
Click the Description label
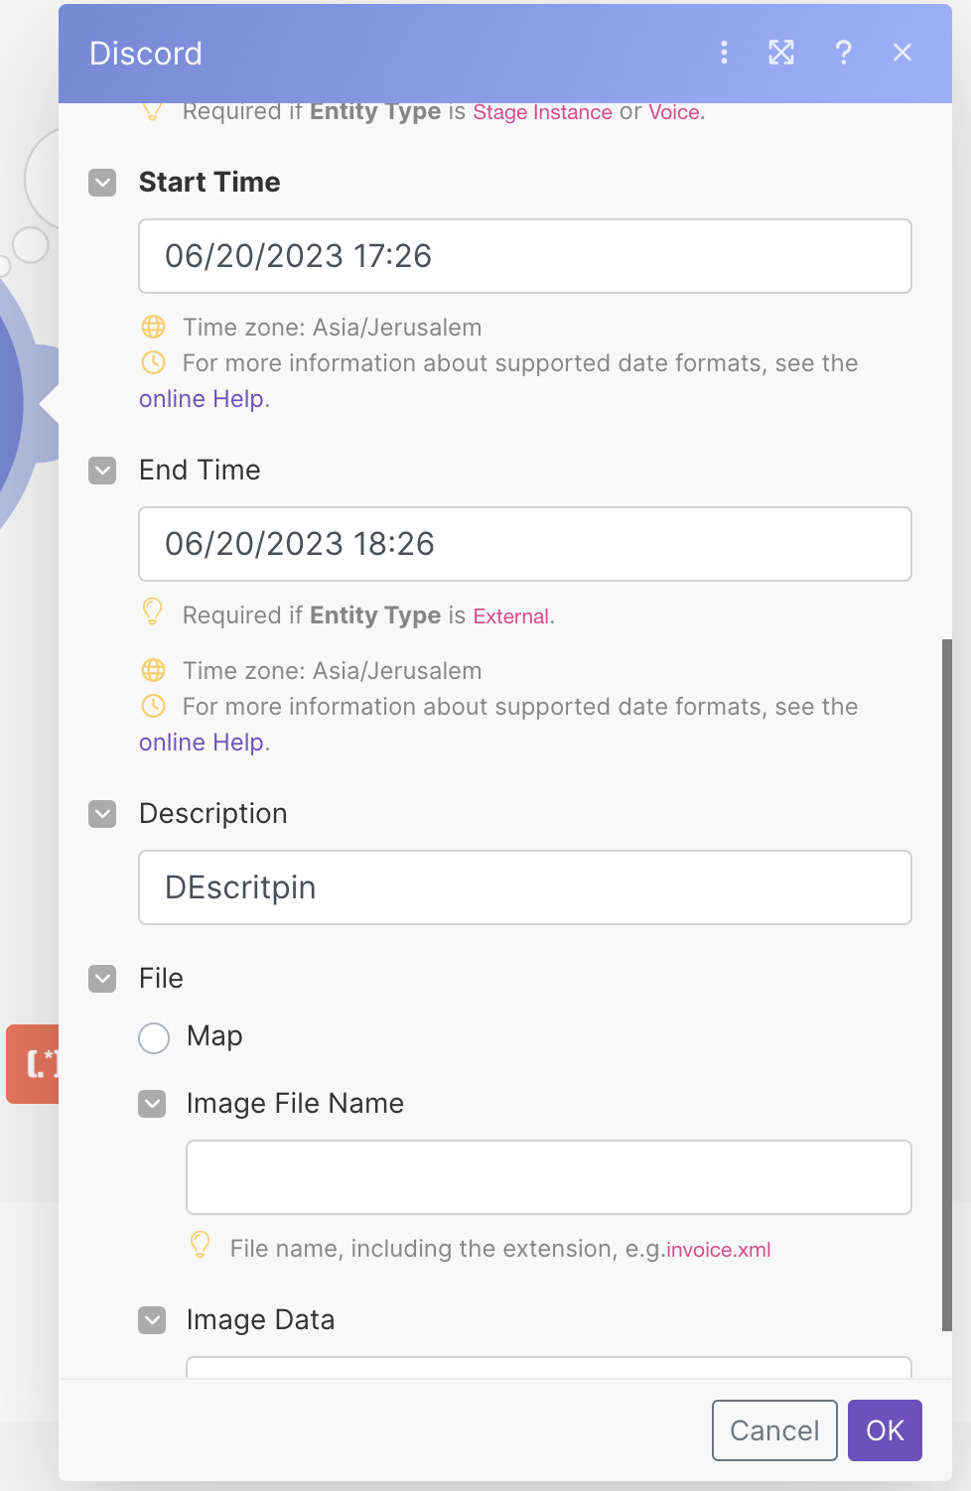(x=213, y=814)
